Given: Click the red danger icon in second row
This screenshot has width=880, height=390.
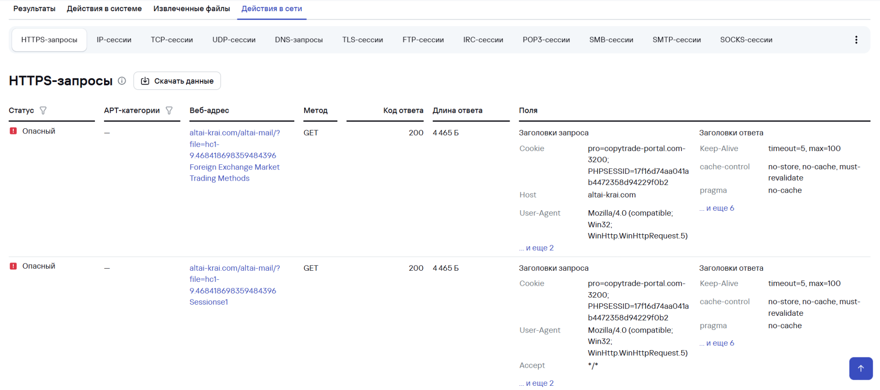Looking at the screenshot, I should 13,266.
